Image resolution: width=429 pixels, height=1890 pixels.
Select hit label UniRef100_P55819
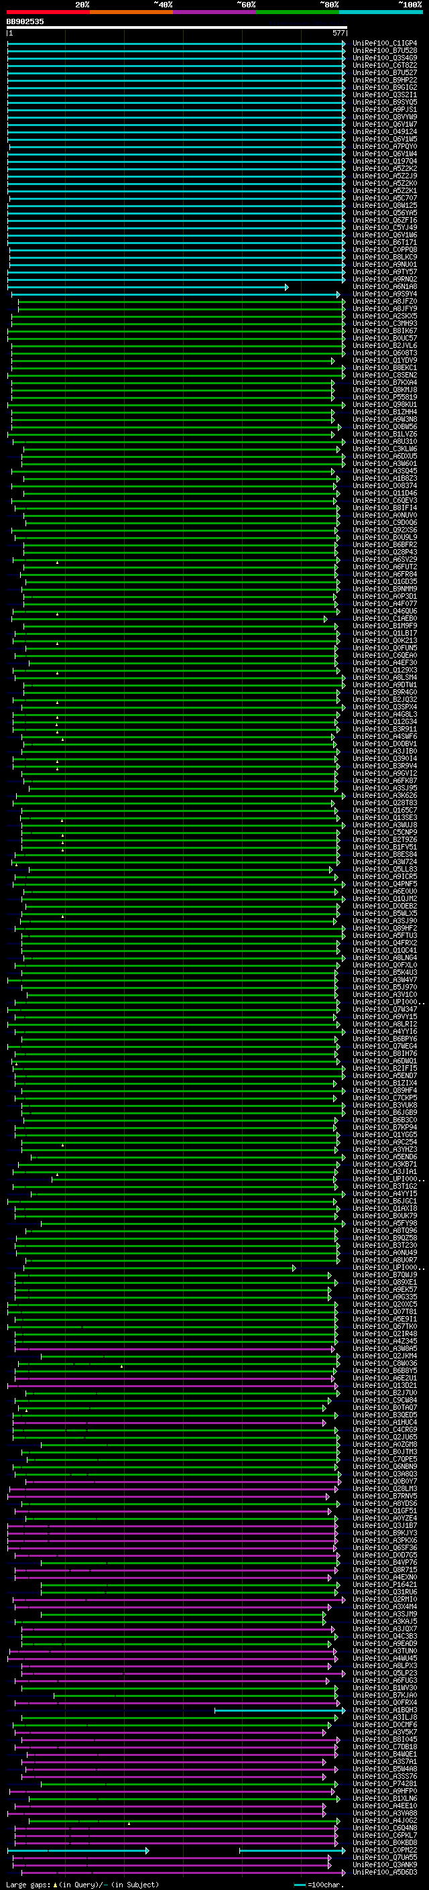click(384, 397)
